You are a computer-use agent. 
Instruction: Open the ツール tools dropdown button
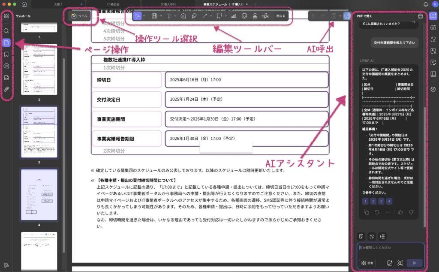tap(79, 16)
